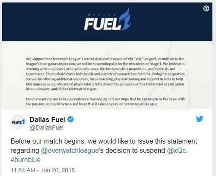This screenshot has width=216, height=176.
Task: Follow the @overwatchleague mention link
Action: 70,150
